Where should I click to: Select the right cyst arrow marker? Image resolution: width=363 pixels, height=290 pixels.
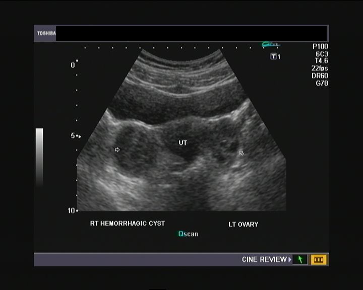pyautogui.click(x=117, y=150)
